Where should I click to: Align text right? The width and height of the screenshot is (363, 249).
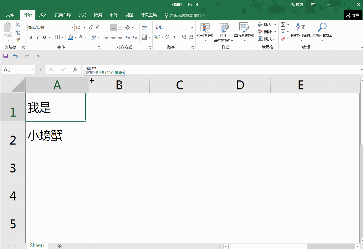pos(120,37)
